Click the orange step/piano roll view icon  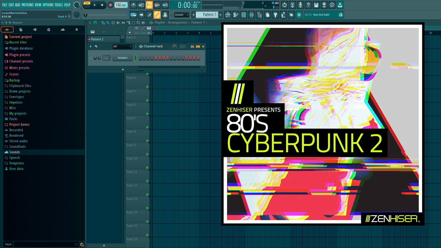click(198, 46)
